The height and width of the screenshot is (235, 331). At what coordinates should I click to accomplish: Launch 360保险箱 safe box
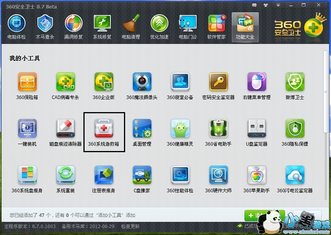[x=27, y=82]
